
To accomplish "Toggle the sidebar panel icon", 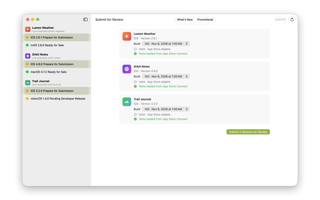I will 86,20.
